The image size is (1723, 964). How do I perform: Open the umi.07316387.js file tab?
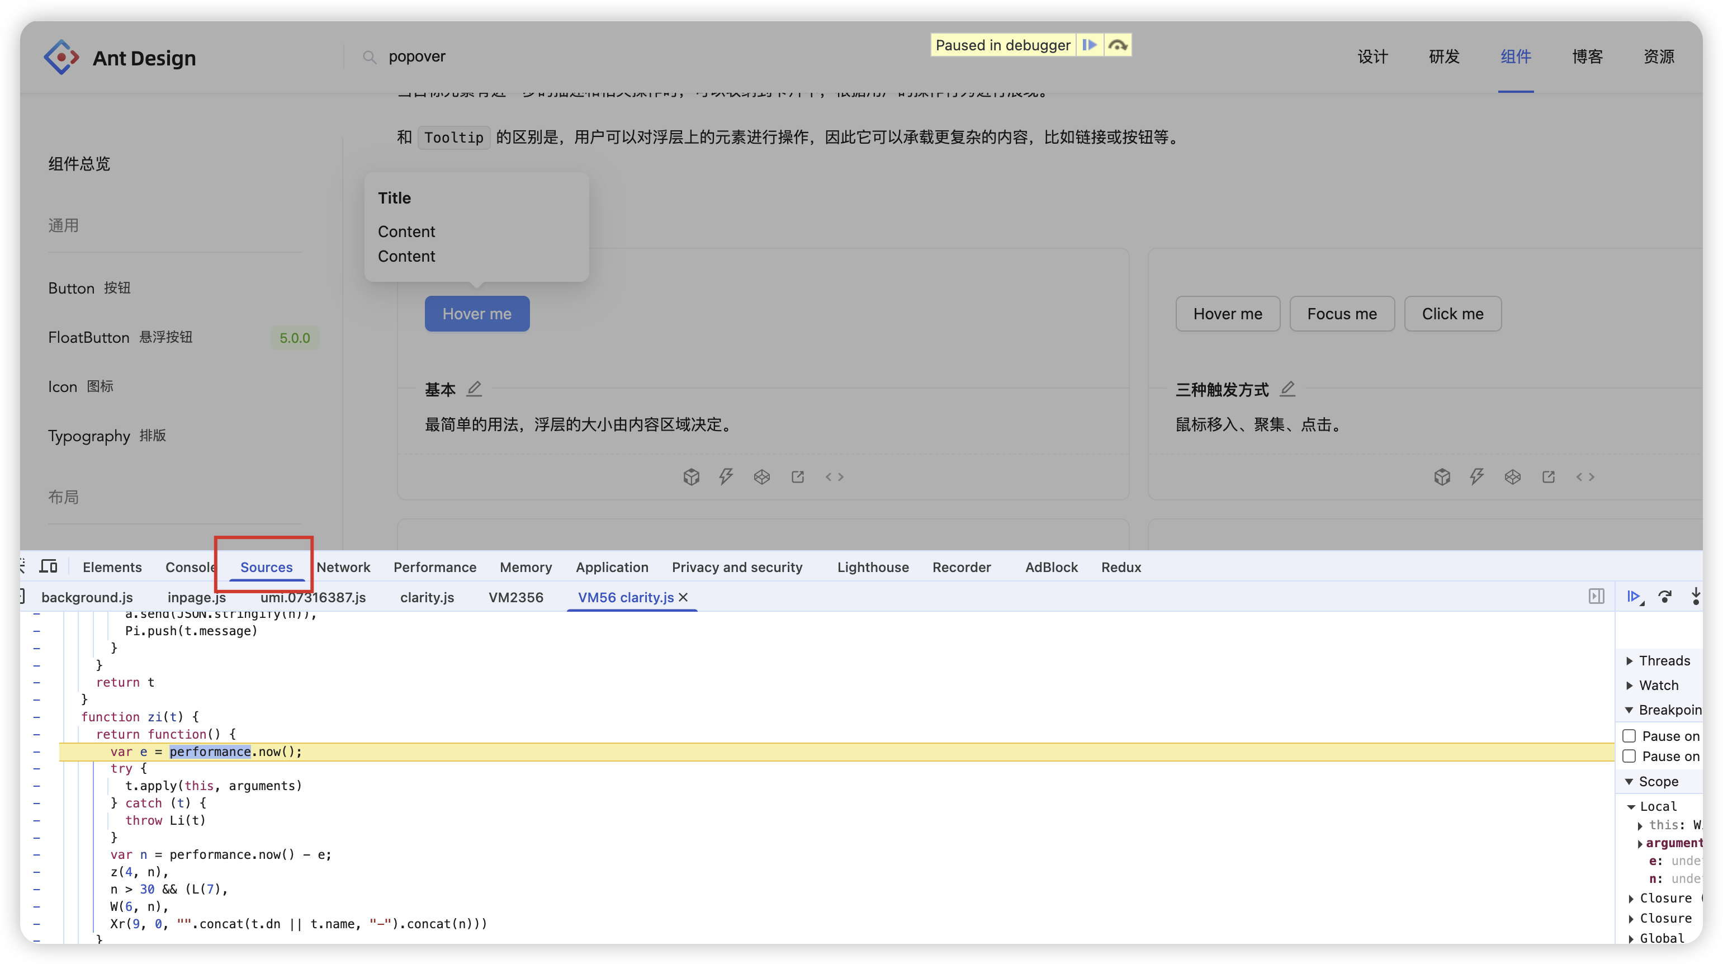click(313, 597)
